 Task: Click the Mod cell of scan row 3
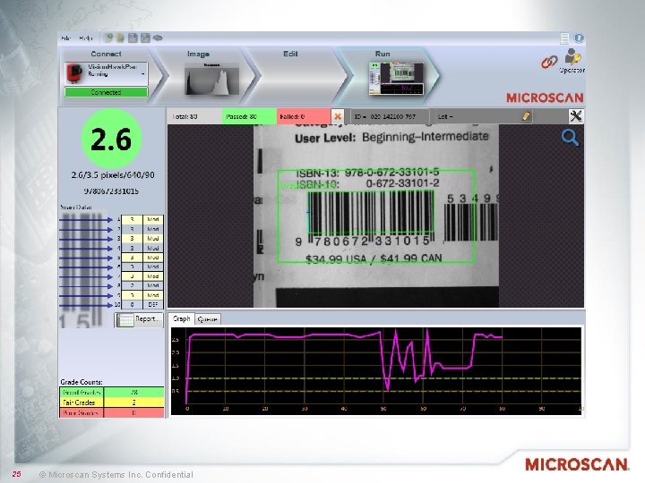tap(153, 239)
